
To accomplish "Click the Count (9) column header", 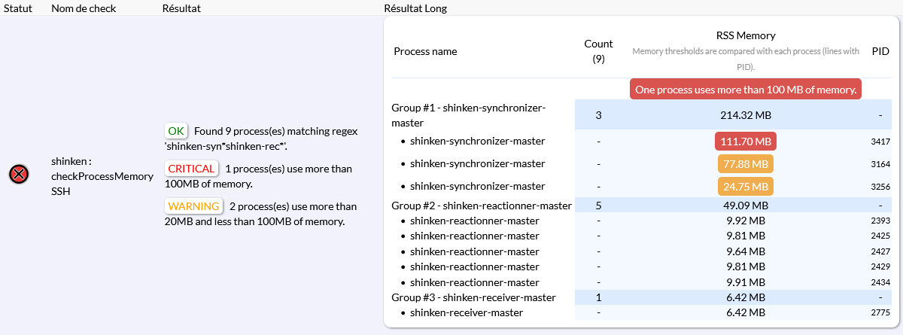I will click(x=598, y=51).
